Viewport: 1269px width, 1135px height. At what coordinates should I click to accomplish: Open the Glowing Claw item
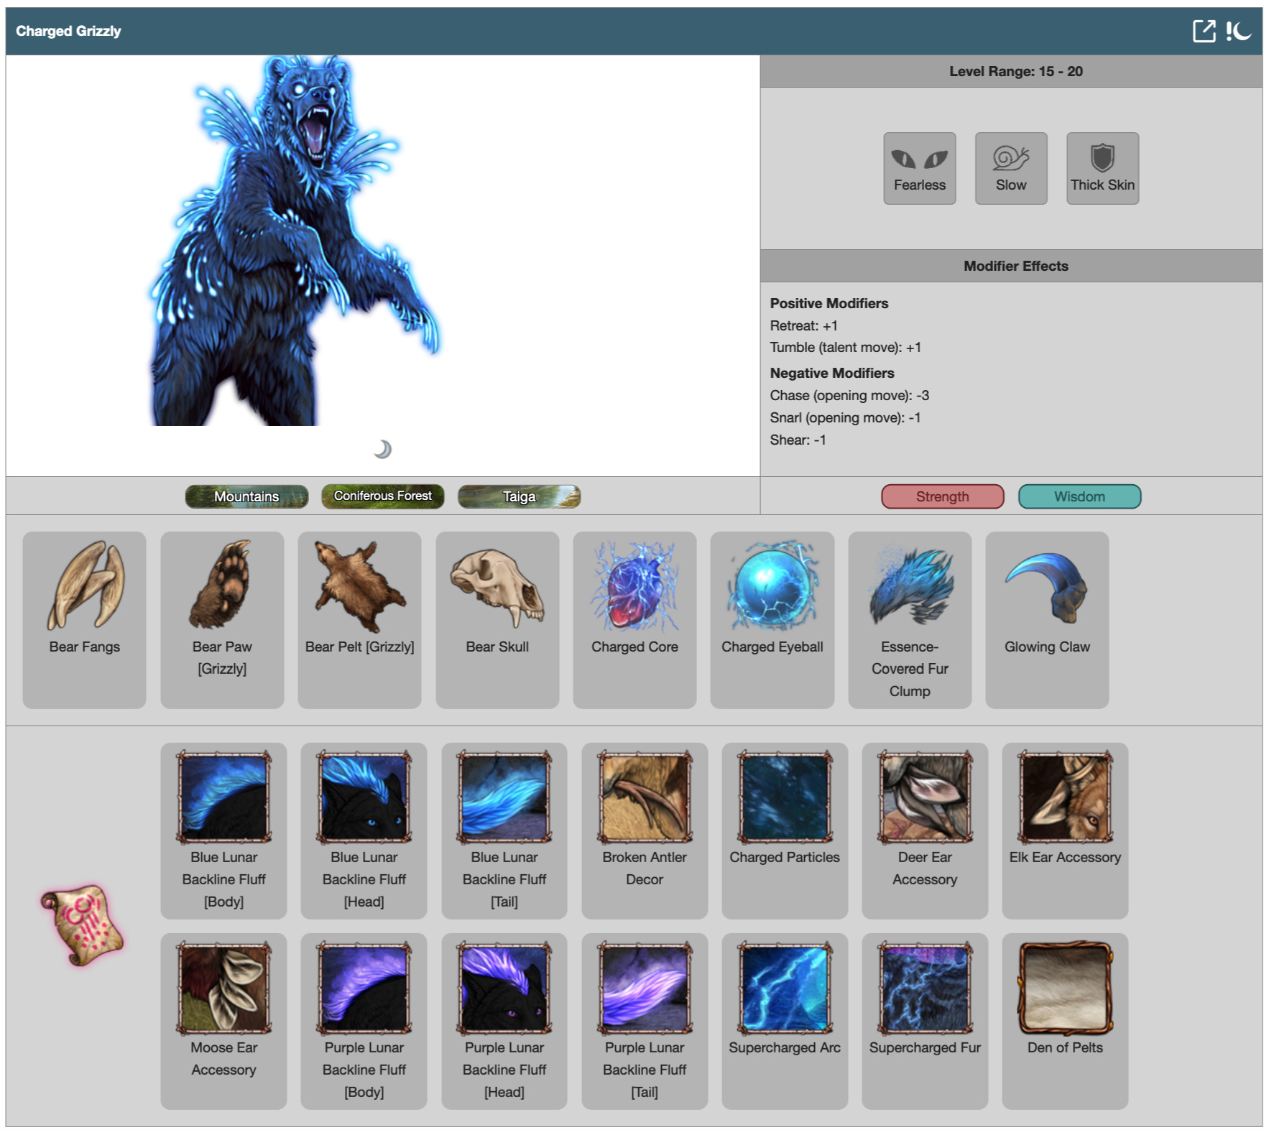(1046, 588)
